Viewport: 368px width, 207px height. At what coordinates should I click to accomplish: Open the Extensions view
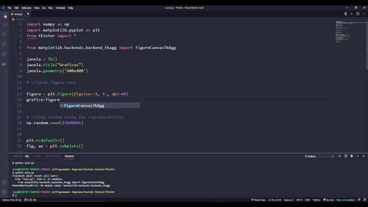5,54
